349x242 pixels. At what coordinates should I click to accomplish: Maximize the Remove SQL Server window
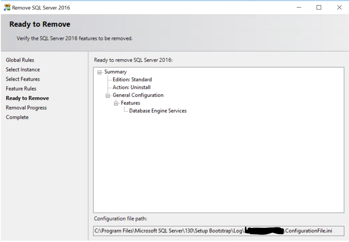[319, 8]
